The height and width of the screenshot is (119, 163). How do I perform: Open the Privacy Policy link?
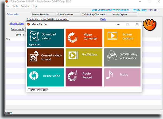[x=139, y=10]
